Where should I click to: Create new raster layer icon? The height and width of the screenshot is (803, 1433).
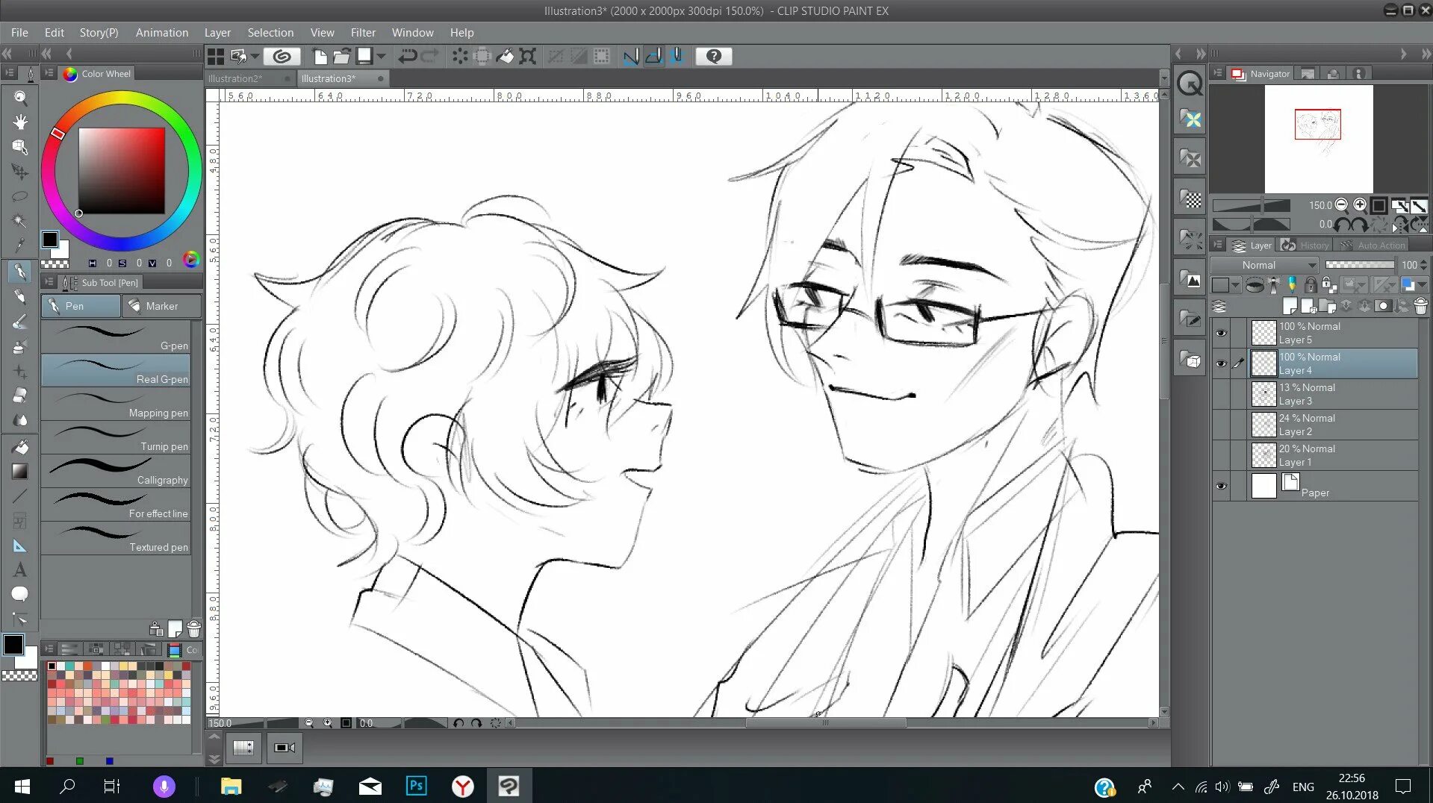1290,306
